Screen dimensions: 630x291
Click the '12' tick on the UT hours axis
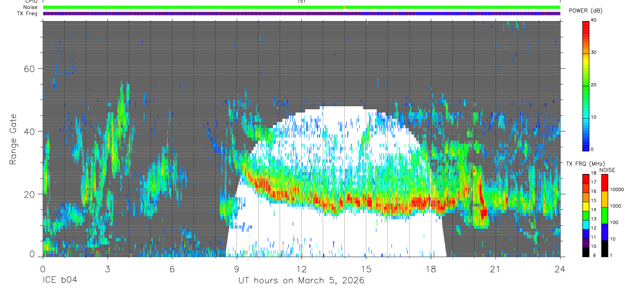301,269
